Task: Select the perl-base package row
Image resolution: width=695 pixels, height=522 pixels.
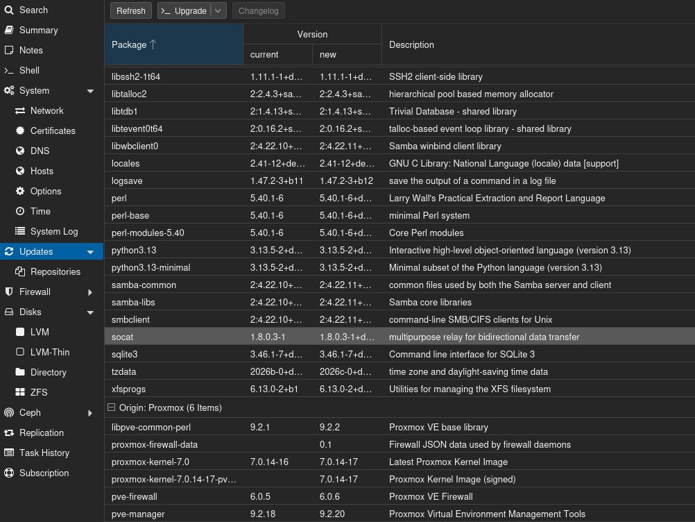Action: [400, 216]
